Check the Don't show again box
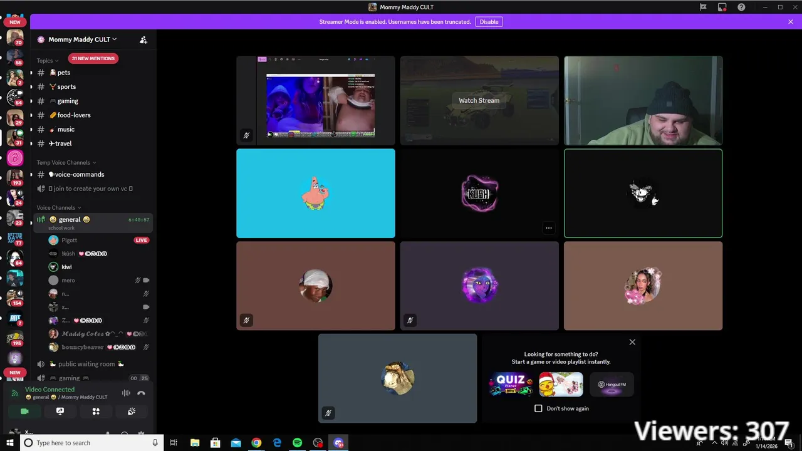The image size is (802, 451). tap(538, 408)
